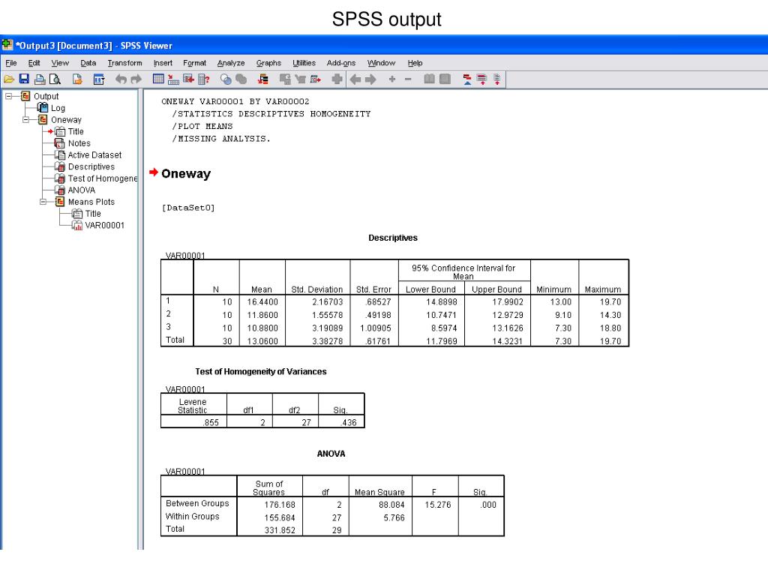Click the Export output toolbar icon
This screenshot has width=768, height=576.
pyautogui.click(x=77, y=79)
